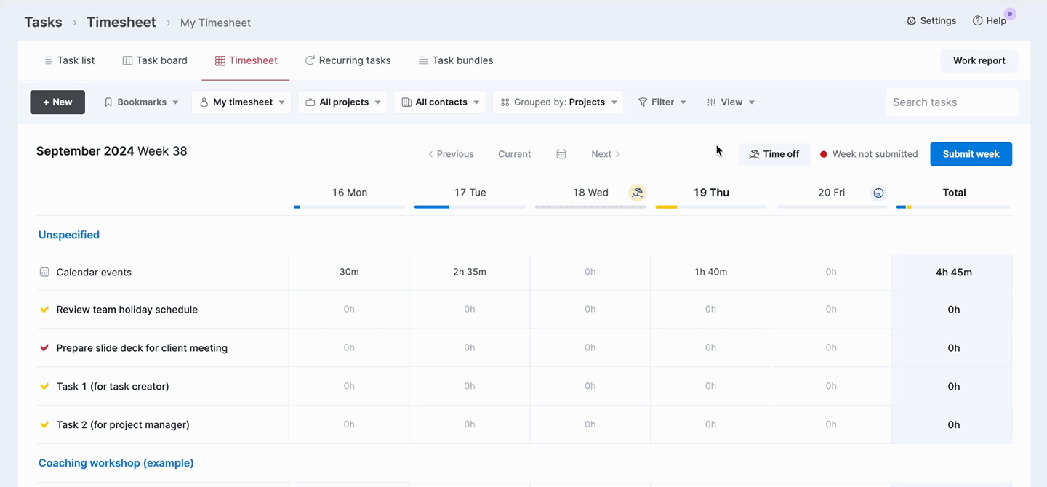
Task: Switch to the Recurring tasks tab
Action: [x=348, y=60]
